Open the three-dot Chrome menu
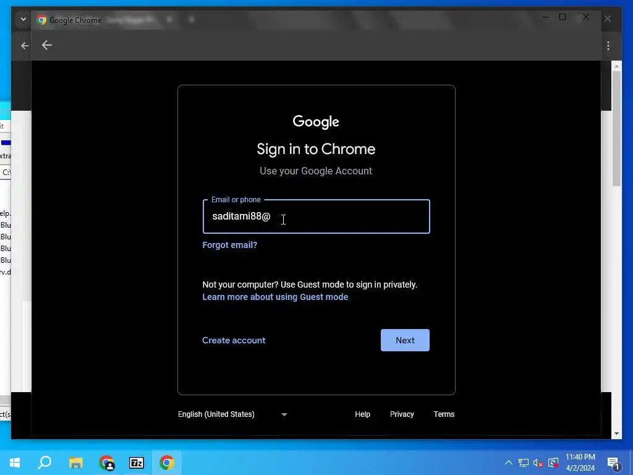The height and width of the screenshot is (475, 633). [x=608, y=46]
